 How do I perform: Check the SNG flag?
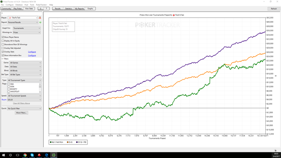[x=8, y=84]
